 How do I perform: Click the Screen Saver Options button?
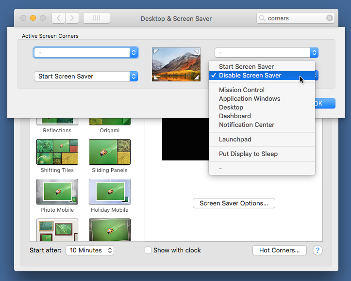[x=234, y=203]
